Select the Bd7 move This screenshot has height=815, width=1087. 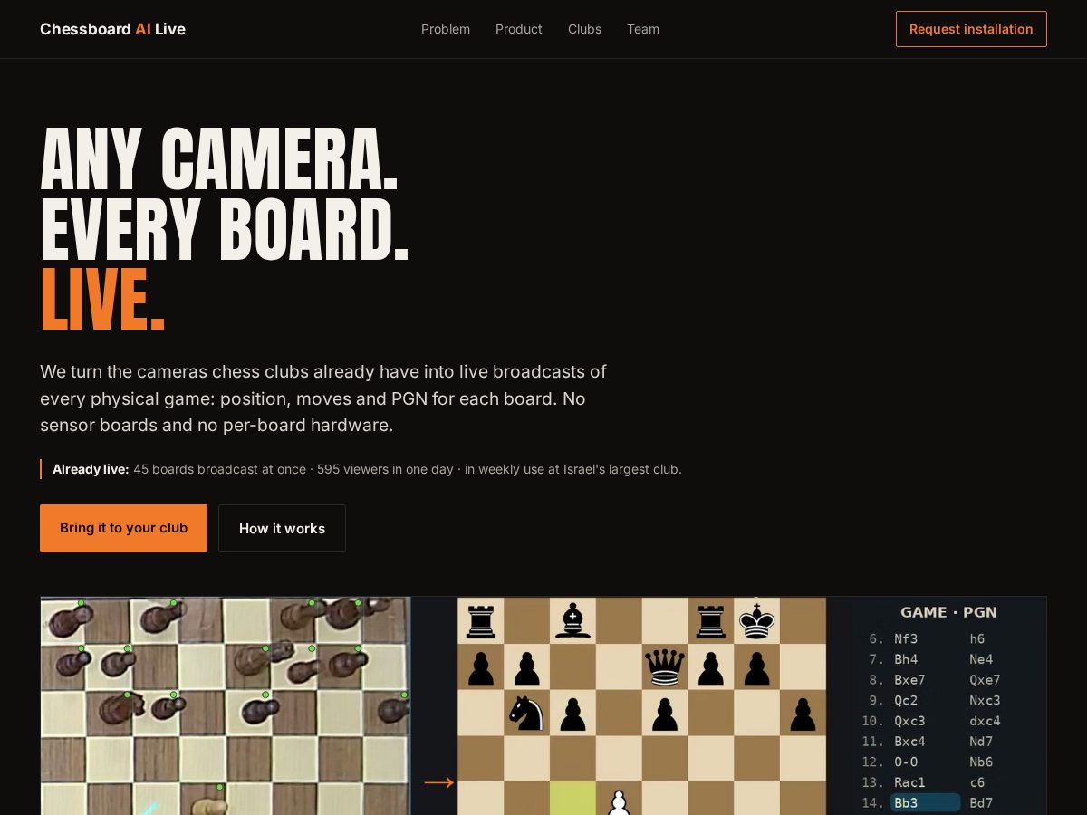(x=981, y=802)
